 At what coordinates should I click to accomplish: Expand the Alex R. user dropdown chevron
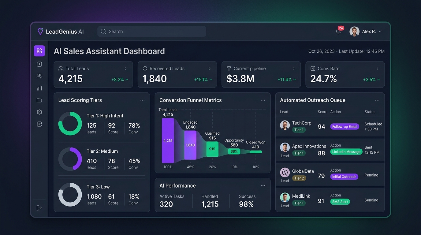[x=380, y=32]
